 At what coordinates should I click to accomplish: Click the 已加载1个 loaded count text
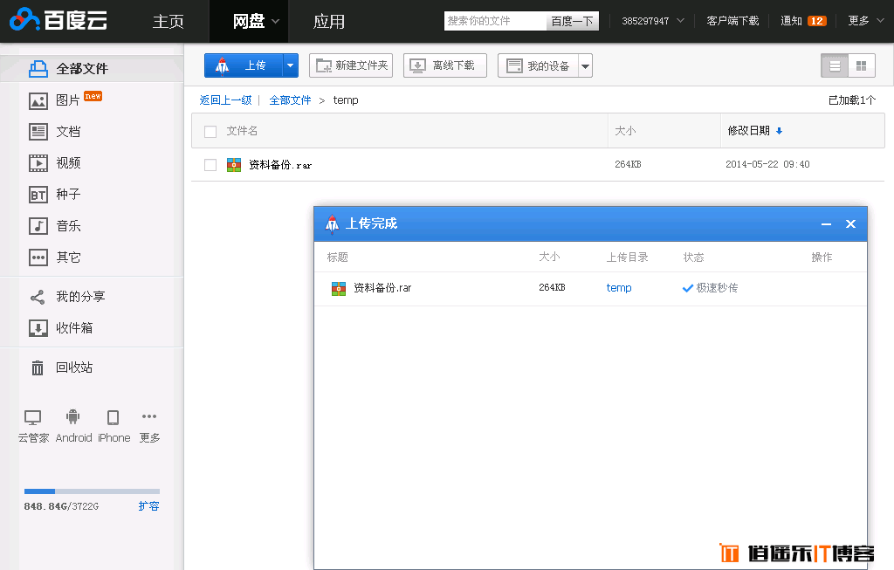[x=852, y=100]
